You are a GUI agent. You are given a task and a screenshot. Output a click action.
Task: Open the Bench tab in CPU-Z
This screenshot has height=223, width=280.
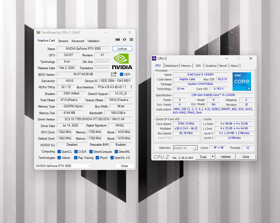tap(223, 65)
